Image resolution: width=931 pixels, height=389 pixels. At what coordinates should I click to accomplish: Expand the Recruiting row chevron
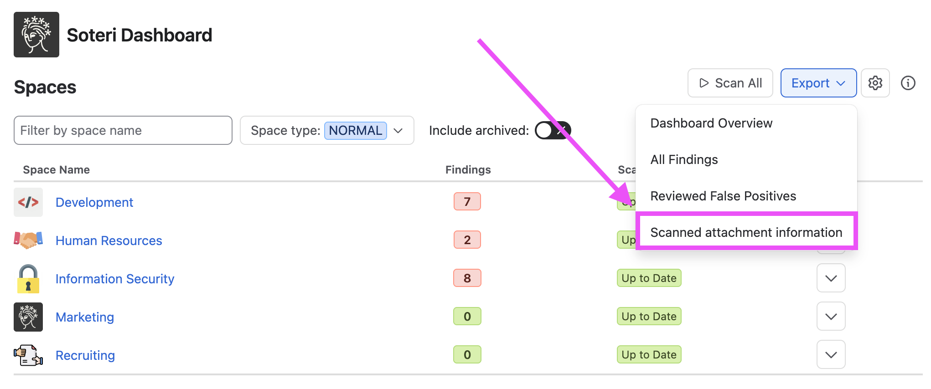click(831, 354)
